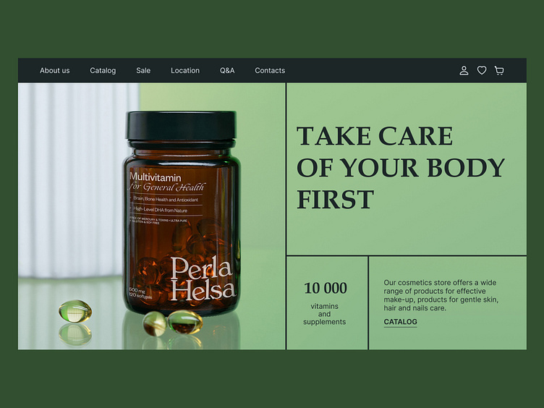Click the vitamins and supplements caption

tap(324, 314)
